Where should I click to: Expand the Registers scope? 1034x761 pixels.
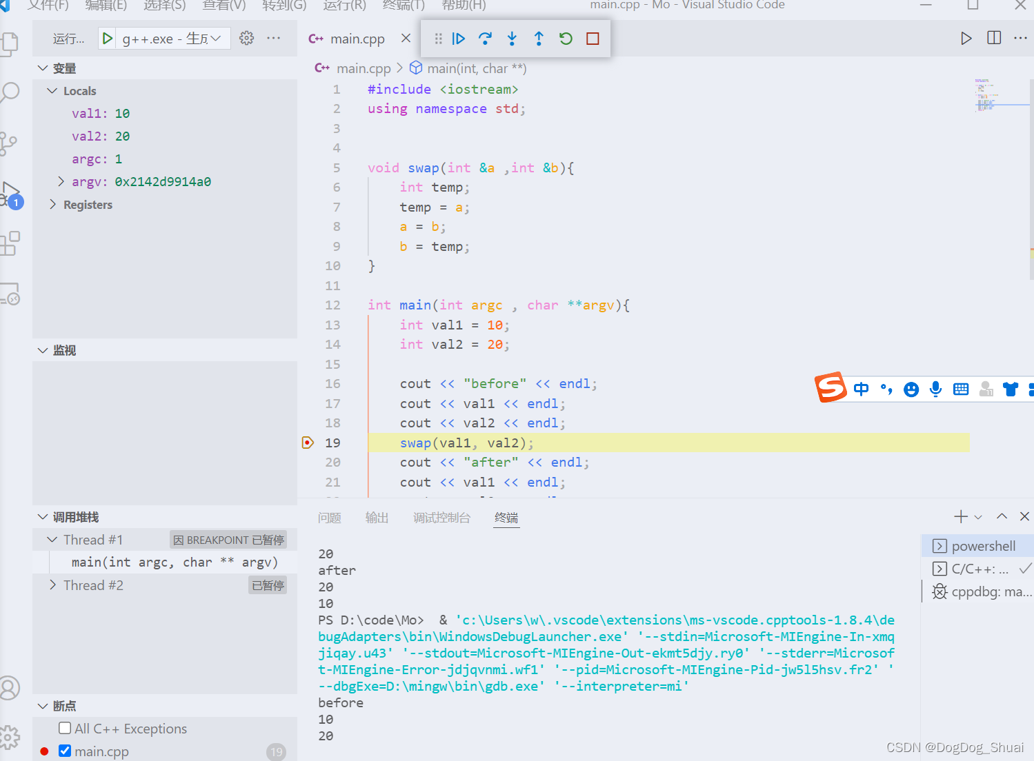(x=52, y=205)
